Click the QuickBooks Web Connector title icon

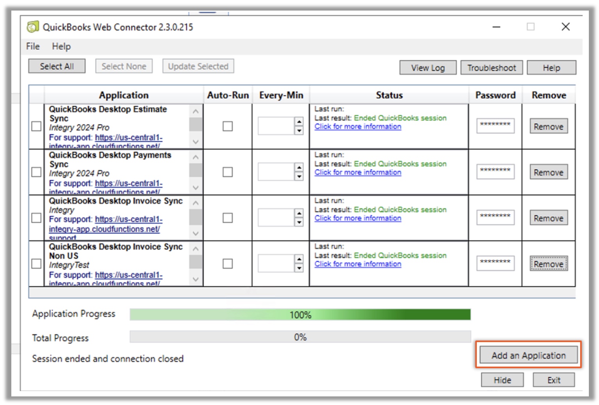coord(33,27)
